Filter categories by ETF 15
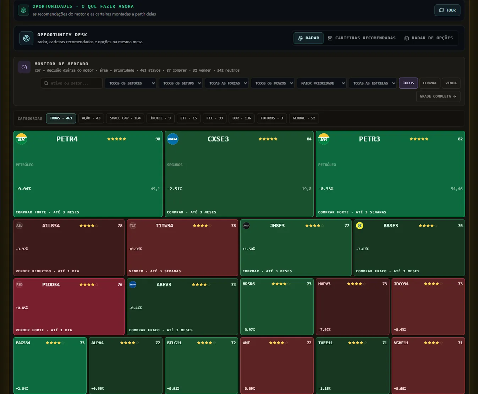478x394 pixels. pyautogui.click(x=188, y=118)
